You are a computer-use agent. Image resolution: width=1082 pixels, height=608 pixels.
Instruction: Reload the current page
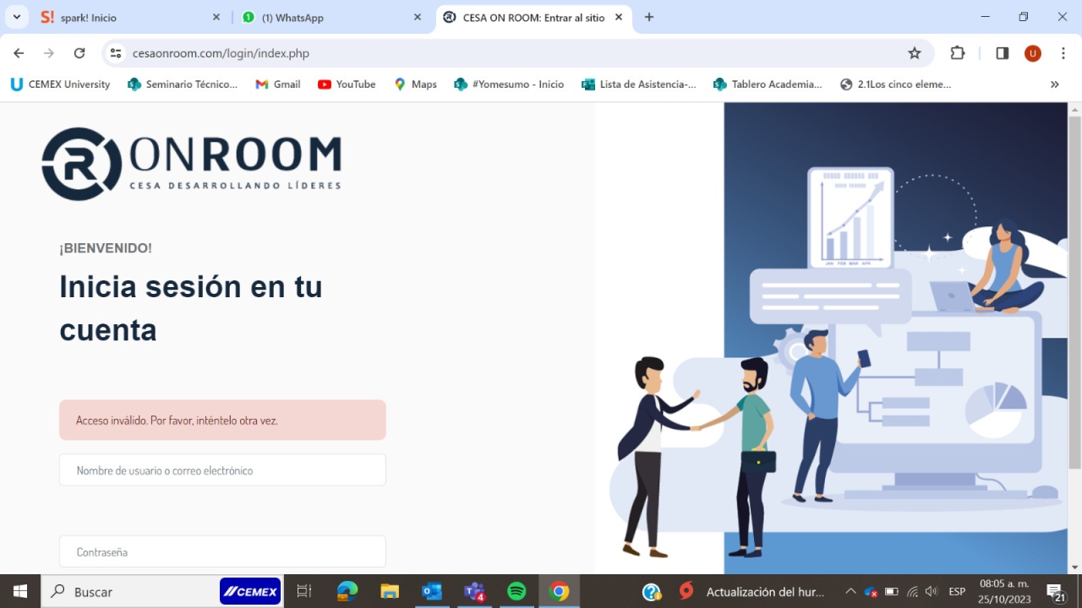(79, 53)
